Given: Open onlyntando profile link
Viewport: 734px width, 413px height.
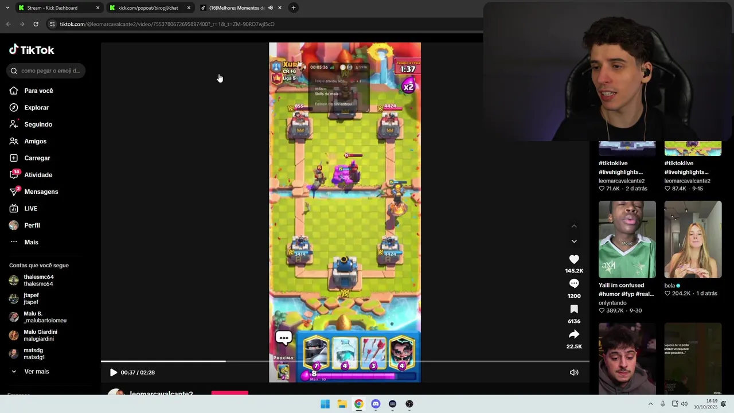Looking at the screenshot, I should coord(612,303).
